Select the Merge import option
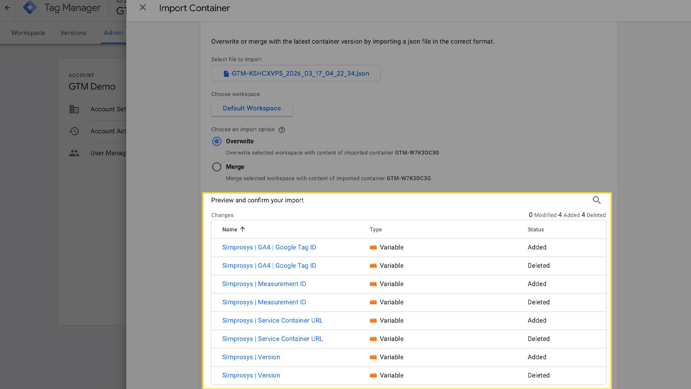 (x=217, y=167)
